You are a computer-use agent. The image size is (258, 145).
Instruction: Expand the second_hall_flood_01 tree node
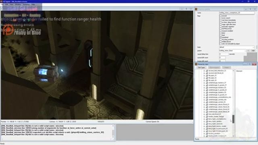click(204, 73)
